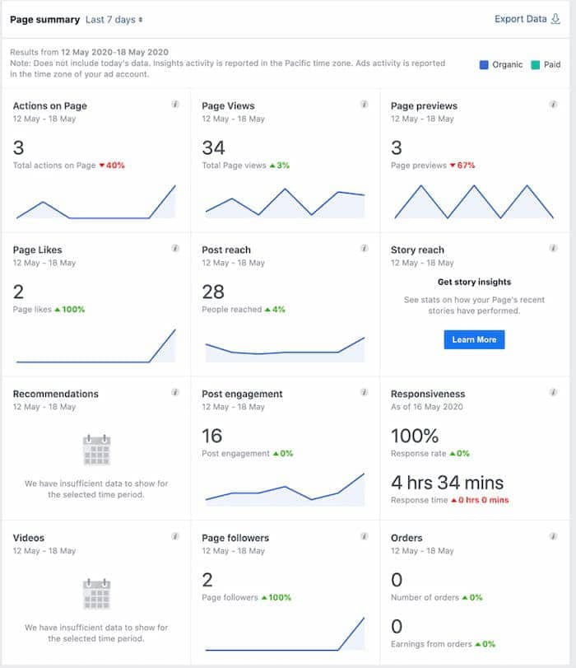576x668 pixels.
Task: Click the calendar icon in Recommendations card
Action: tap(96, 450)
